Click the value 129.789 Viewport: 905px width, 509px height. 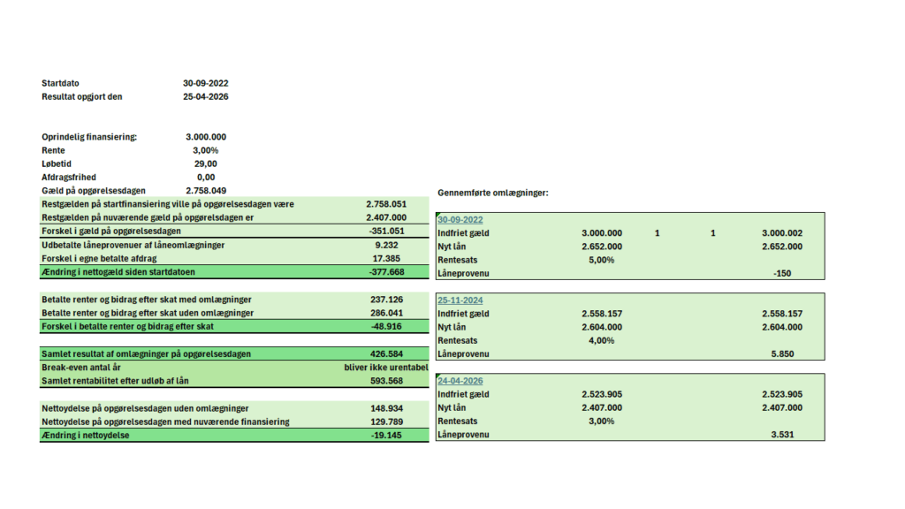386,422
